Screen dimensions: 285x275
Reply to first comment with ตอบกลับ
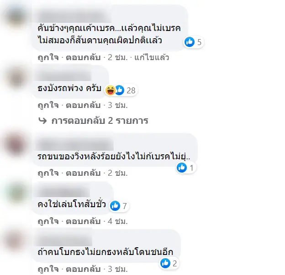83,57
